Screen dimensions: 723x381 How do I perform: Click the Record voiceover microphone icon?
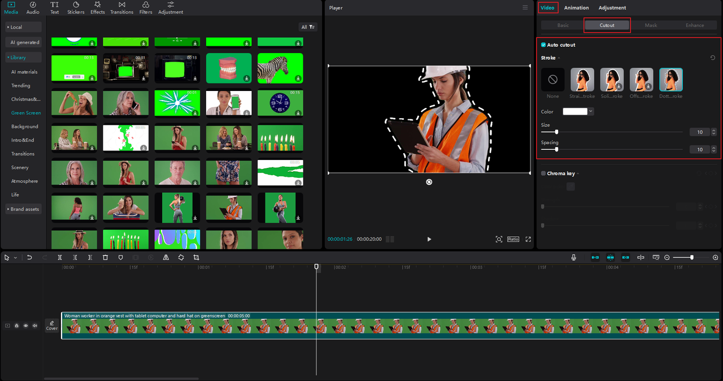tap(574, 257)
